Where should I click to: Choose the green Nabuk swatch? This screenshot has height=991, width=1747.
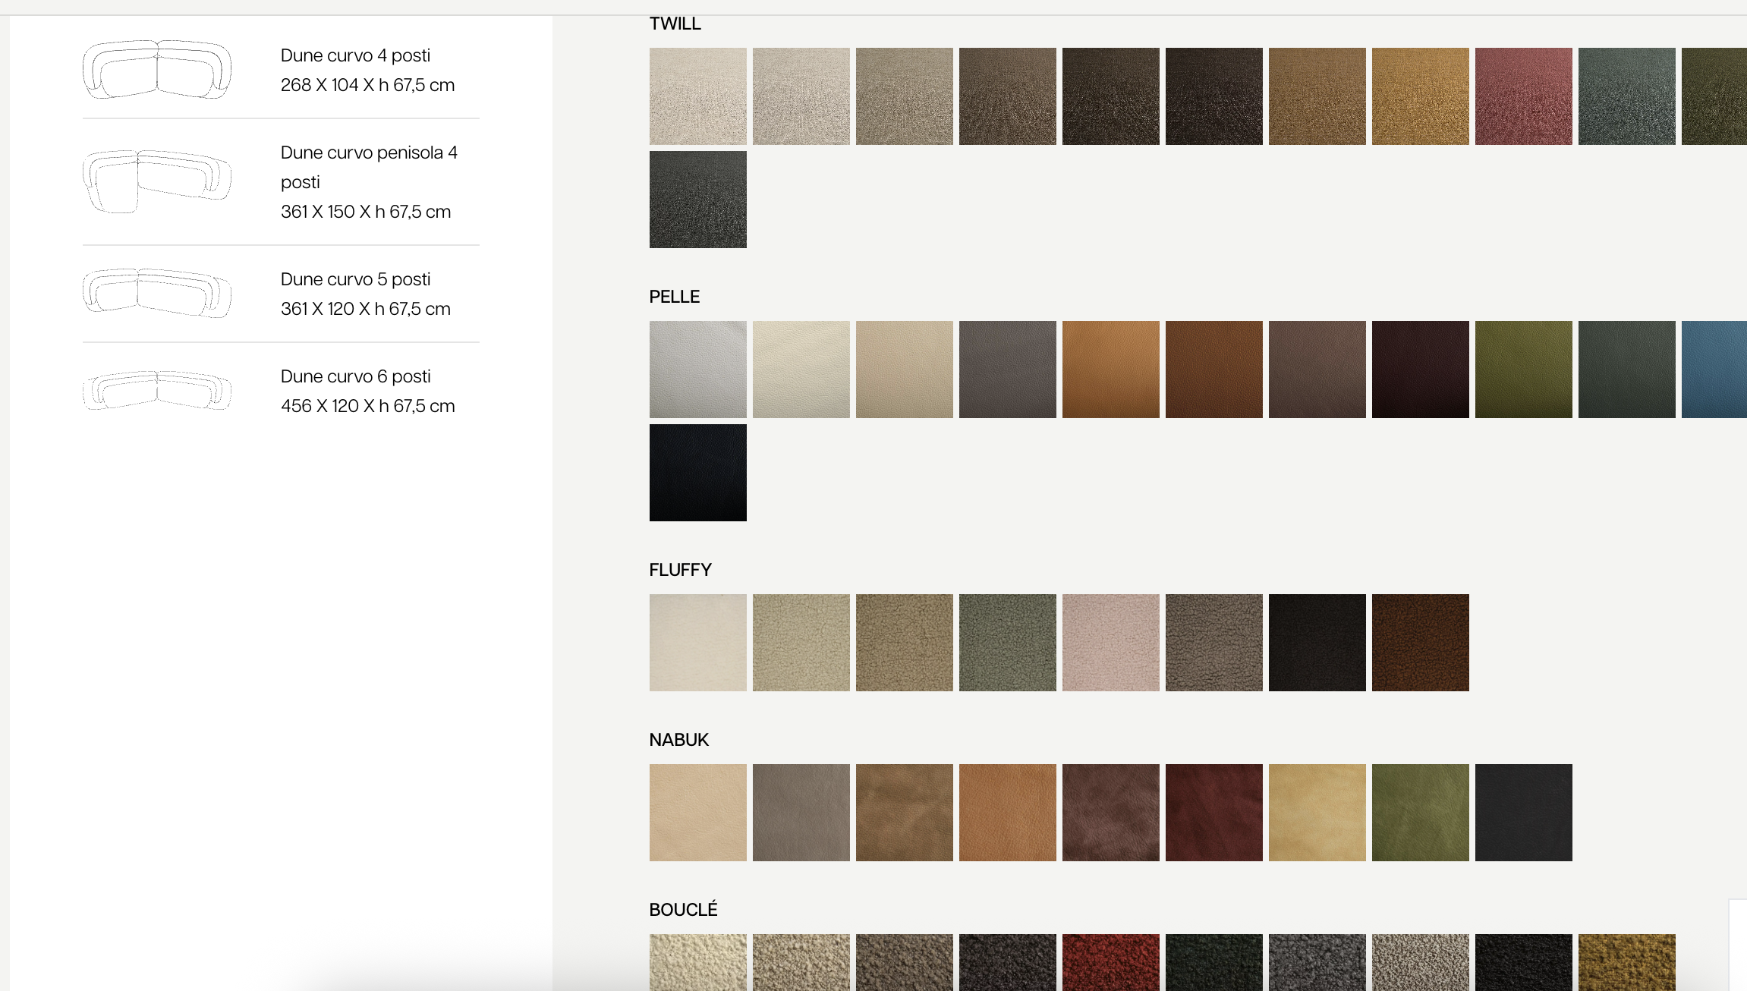1421,813
